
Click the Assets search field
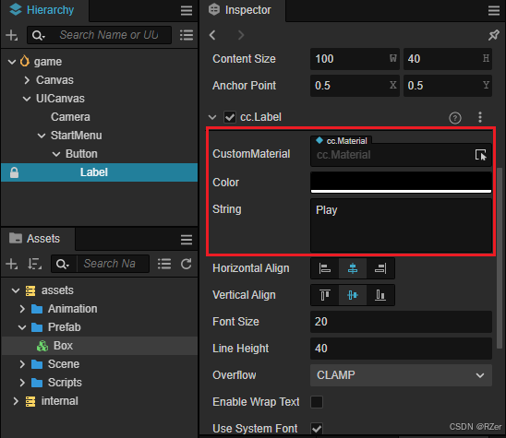113,264
